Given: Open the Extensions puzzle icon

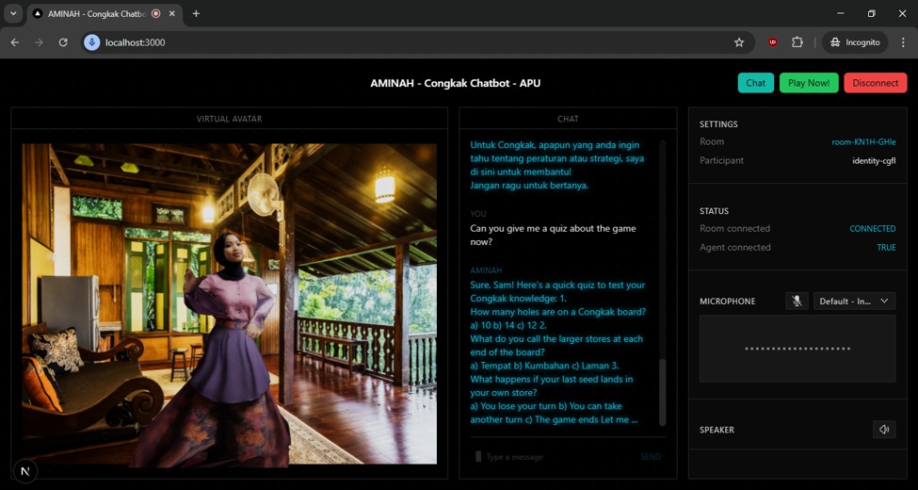Looking at the screenshot, I should coord(797,42).
